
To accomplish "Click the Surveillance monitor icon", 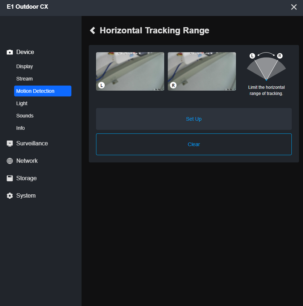I will coord(10,144).
